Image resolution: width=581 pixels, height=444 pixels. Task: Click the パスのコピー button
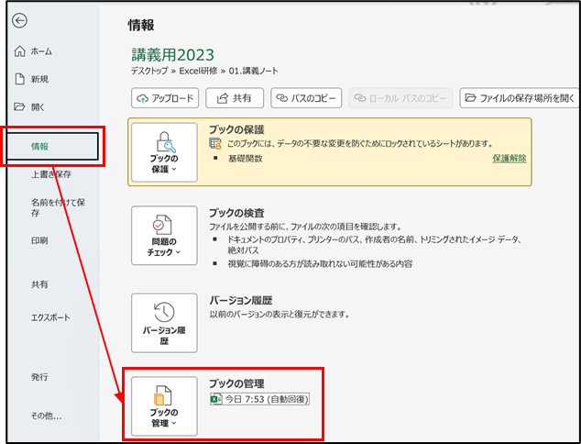point(306,98)
